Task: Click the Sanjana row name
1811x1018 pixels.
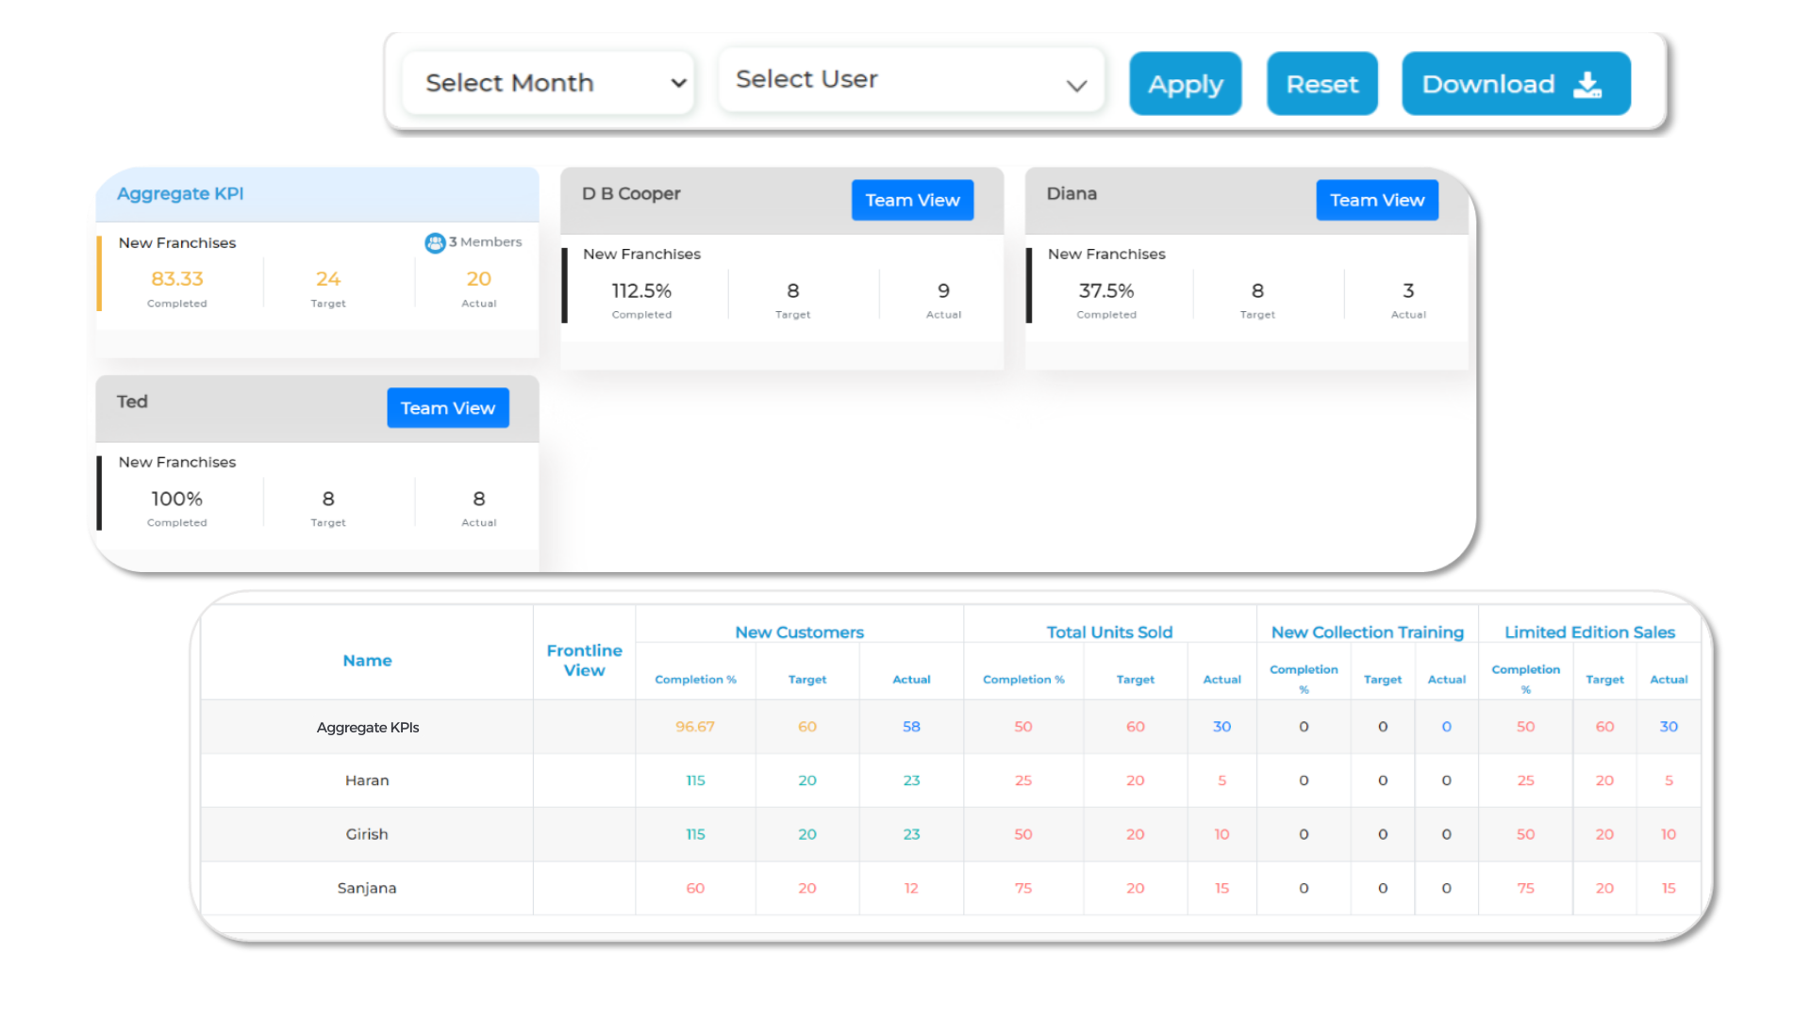Action: tap(367, 888)
